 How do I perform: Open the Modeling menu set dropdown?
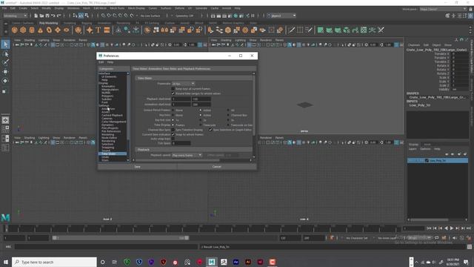[15, 16]
